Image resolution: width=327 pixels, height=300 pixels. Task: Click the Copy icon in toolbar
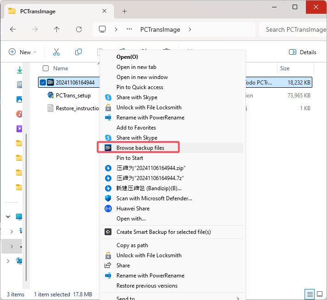pyautogui.click(x=78, y=52)
